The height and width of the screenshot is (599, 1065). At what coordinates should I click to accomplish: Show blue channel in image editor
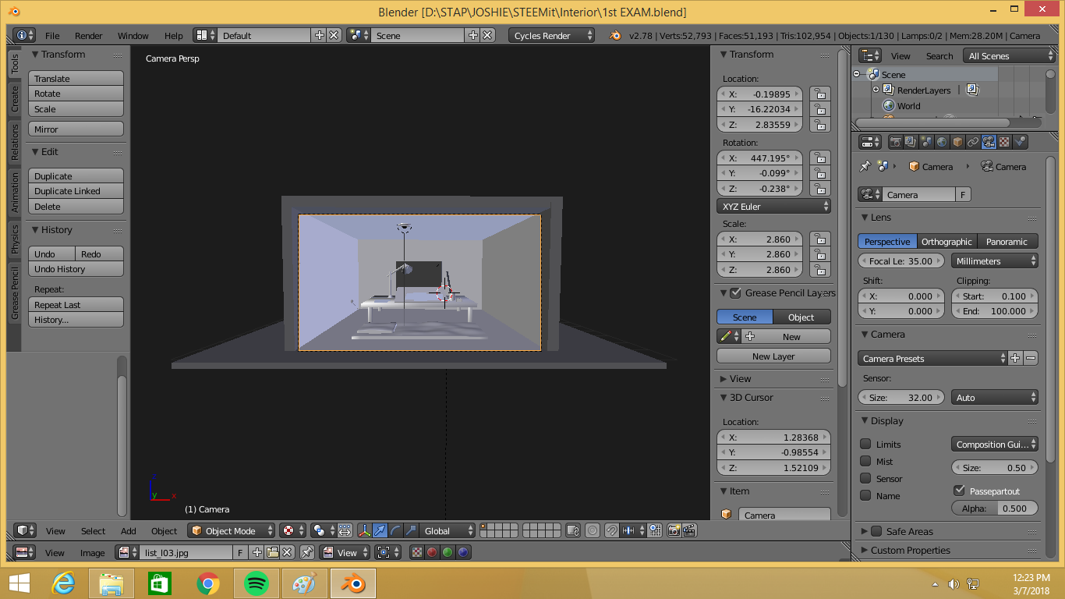463,552
